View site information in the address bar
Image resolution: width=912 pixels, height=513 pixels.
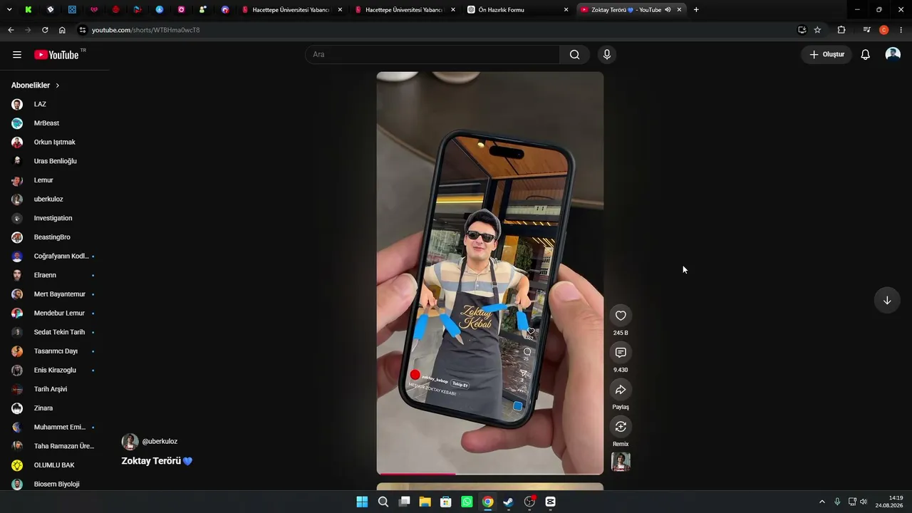click(x=83, y=30)
